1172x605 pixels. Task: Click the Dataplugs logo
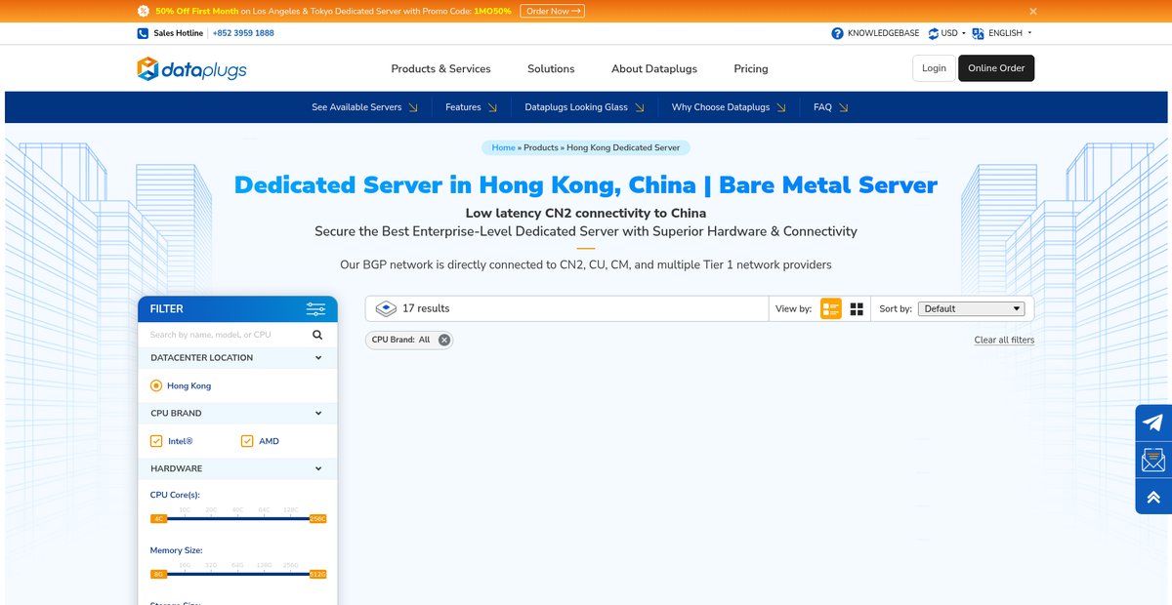click(191, 68)
